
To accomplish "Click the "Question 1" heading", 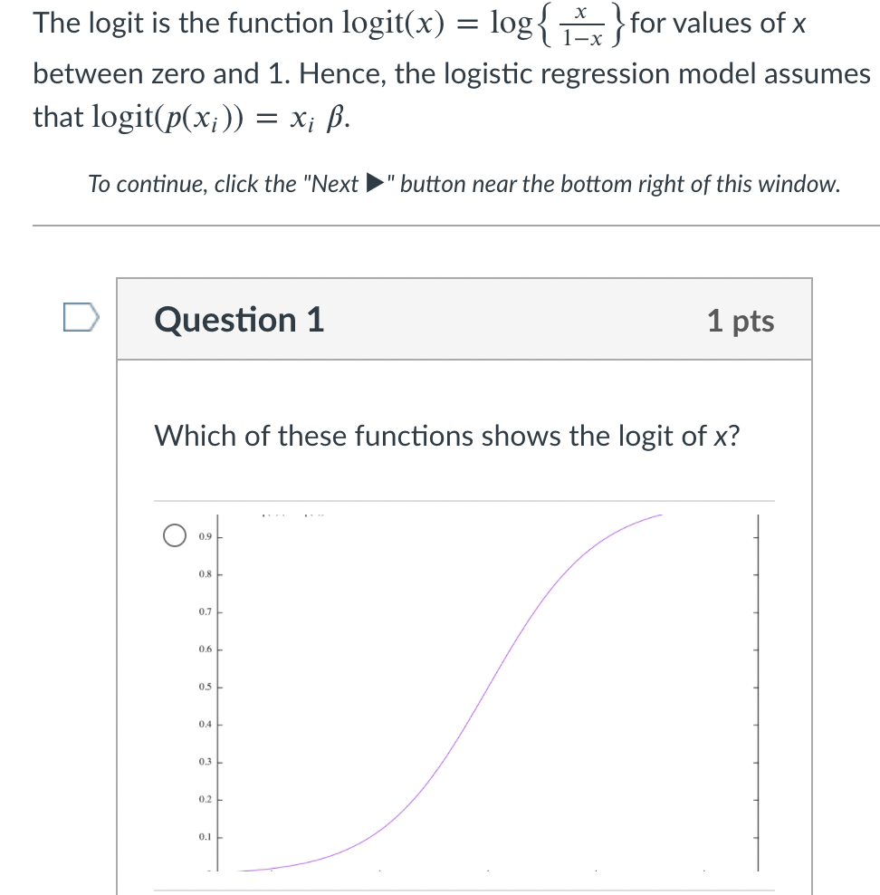I will click(x=239, y=319).
